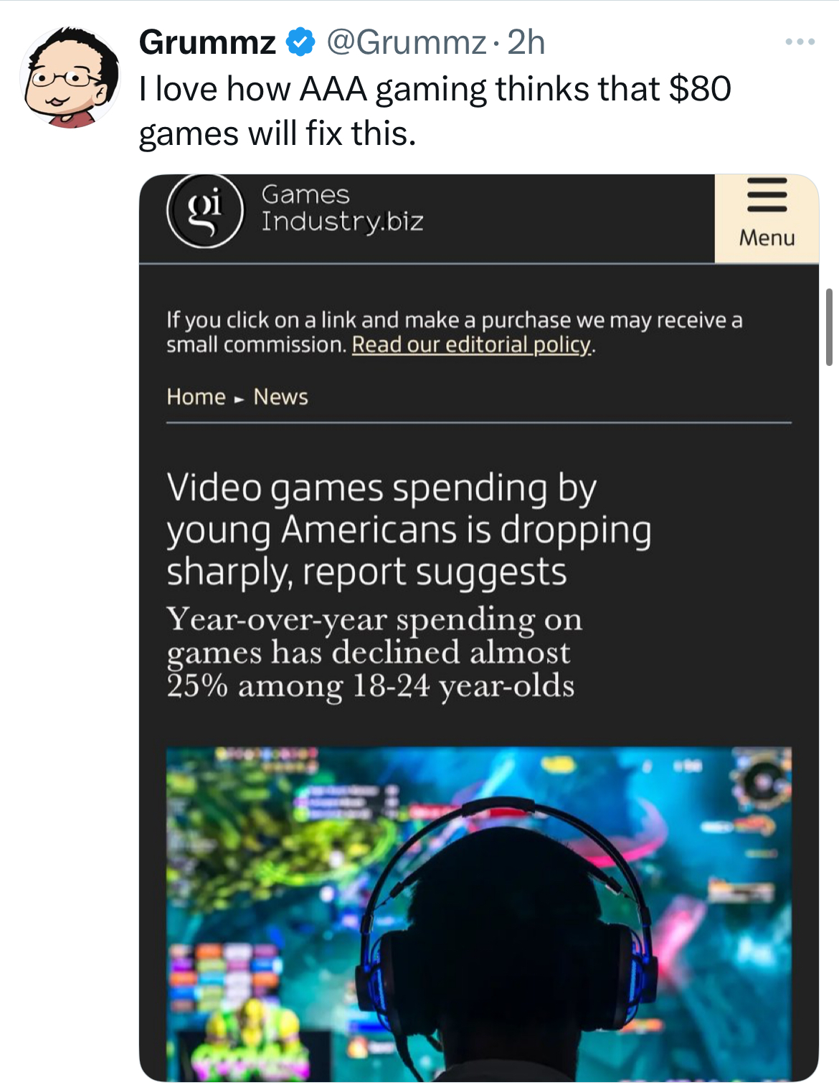Go to the News breadcrumb
839x1090 pixels.
(280, 397)
